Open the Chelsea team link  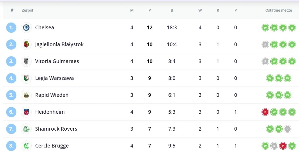(45, 27)
